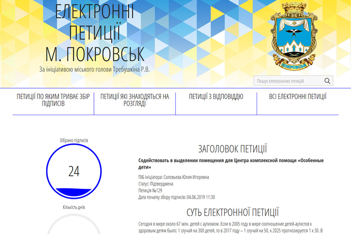Focus the 'Пошук електронних петицій' search field
This screenshot has height=234, width=351.
tap(289, 81)
